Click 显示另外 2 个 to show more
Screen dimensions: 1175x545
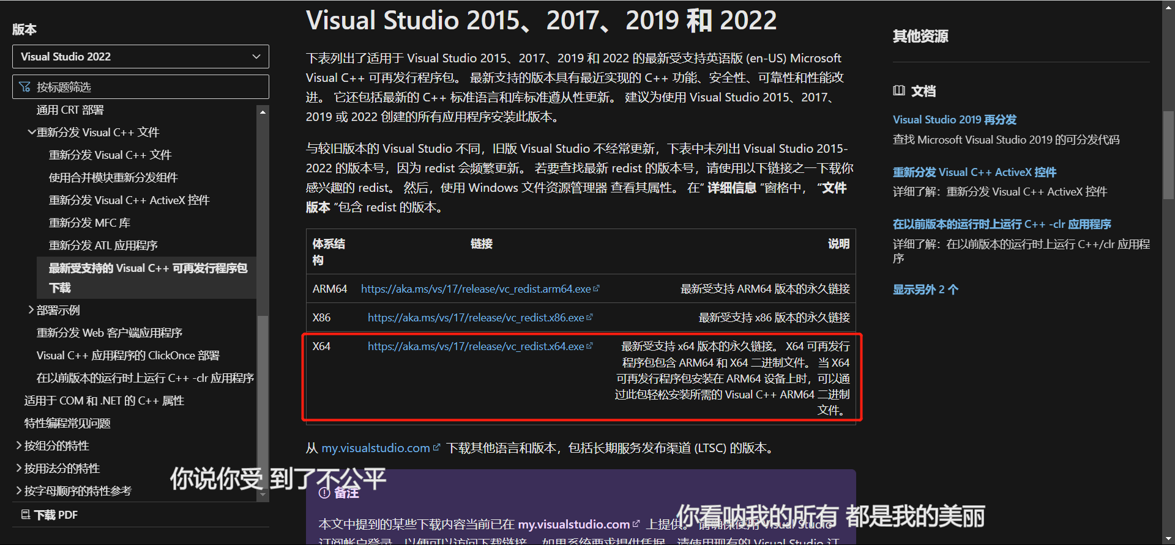tap(925, 290)
